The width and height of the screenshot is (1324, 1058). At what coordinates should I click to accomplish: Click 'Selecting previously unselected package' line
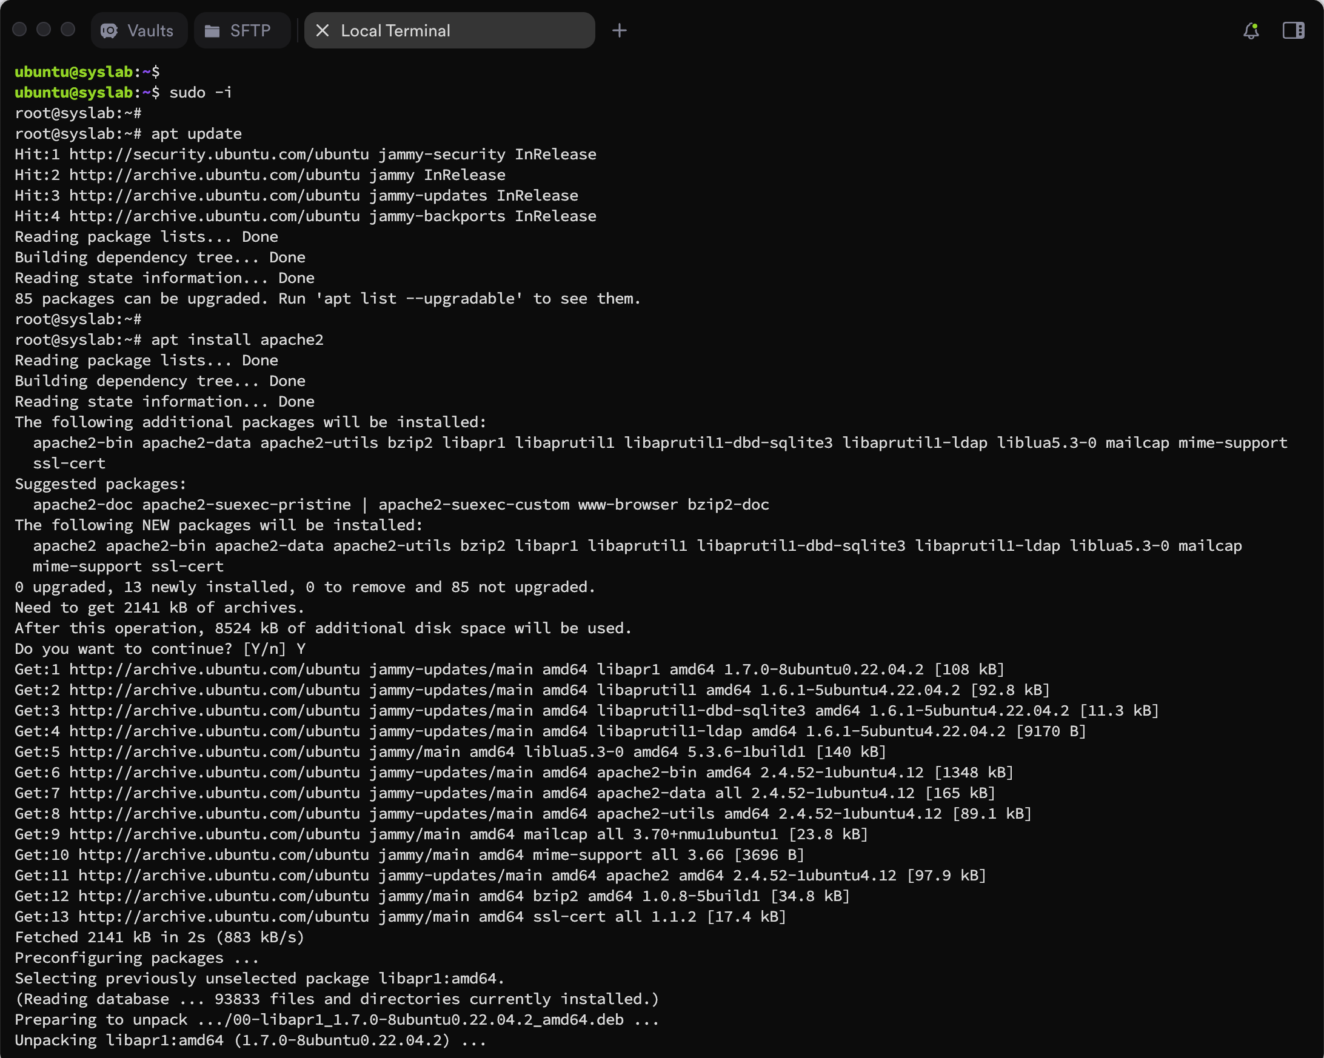pos(259,979)
